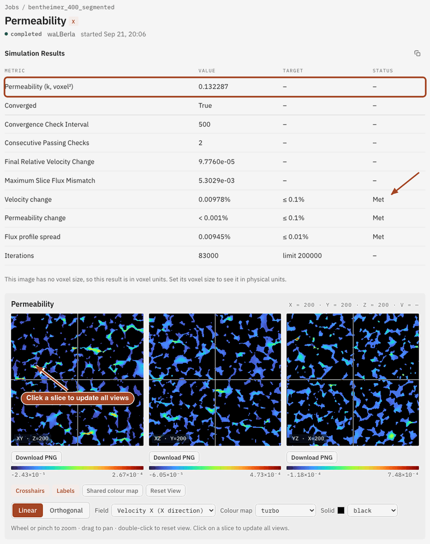Click the TARGET column header
Image resolution: width=430 pixels, height=544 pixels.
(x=293, y=71)
